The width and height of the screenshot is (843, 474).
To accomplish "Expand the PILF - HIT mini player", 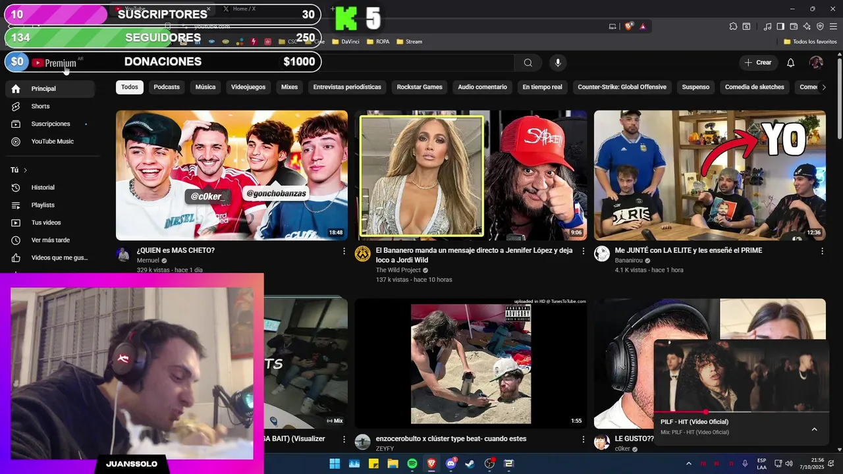I will [x=814, y=429].
